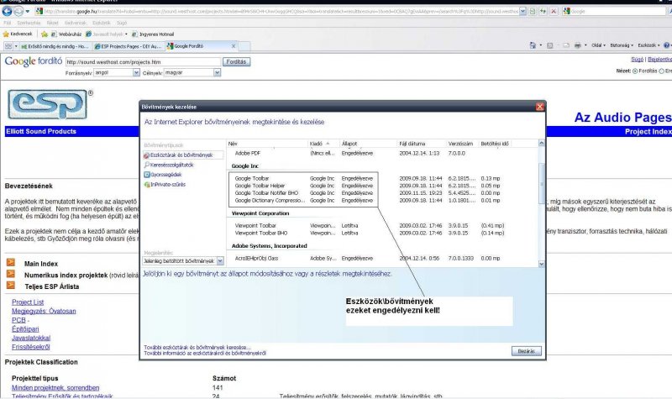
Task: Switch to the Erősítő mindig és mindig tab
Action: click(55, 46)
